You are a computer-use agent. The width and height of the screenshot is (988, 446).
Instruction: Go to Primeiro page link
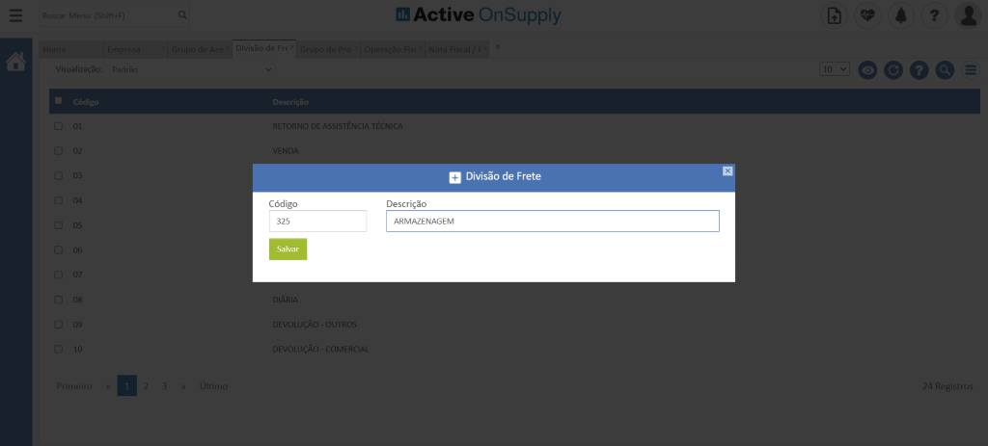[74, 386]
